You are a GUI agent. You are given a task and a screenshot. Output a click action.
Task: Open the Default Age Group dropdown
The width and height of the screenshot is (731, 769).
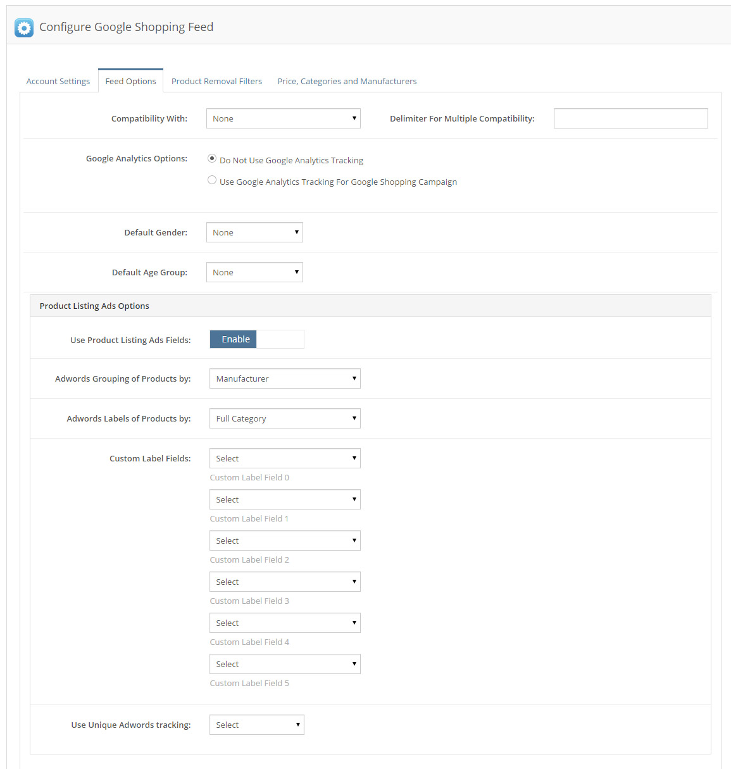coord(254,272)
